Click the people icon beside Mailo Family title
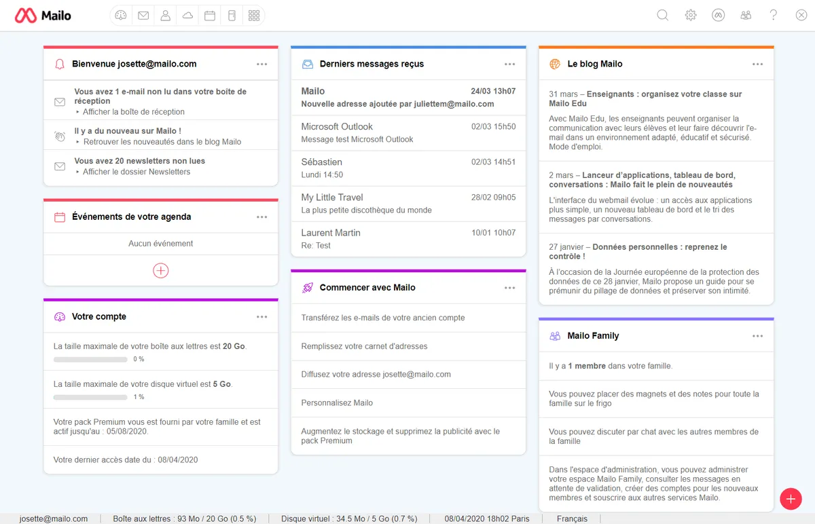 click(x=555, y=336)
